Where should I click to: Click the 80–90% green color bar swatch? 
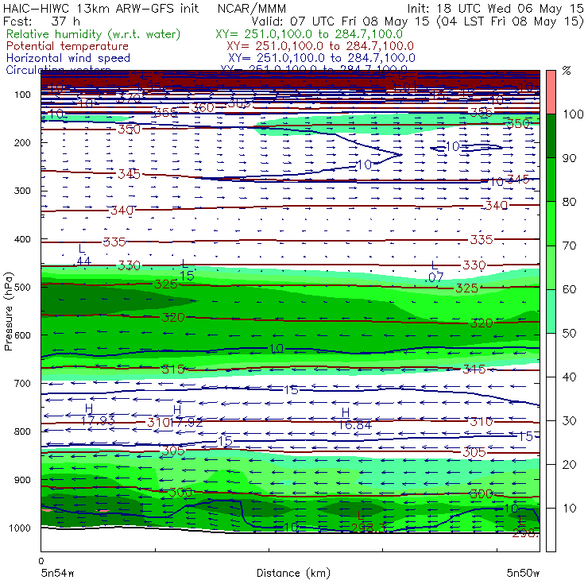click(551, 180)
